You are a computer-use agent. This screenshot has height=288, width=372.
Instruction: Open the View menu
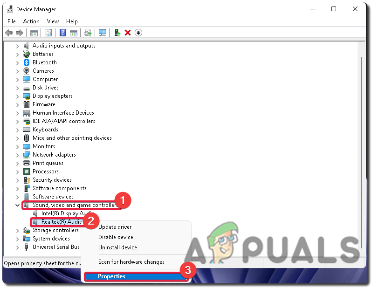point(53,21)
